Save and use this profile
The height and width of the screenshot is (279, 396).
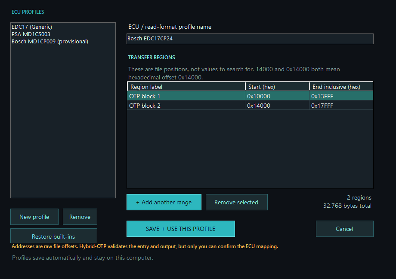coord(181,229)
